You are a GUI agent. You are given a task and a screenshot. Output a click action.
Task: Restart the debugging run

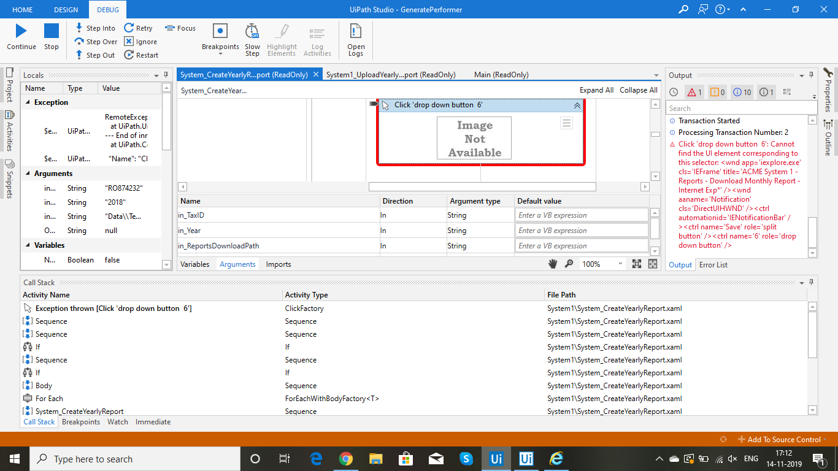point(141,55)
